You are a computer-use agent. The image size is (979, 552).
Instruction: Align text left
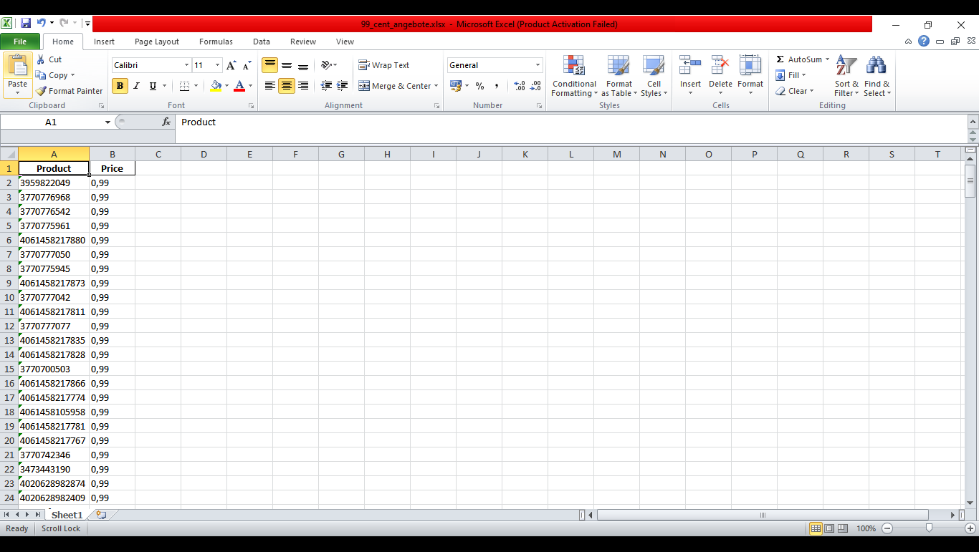[x=269, y=86]
